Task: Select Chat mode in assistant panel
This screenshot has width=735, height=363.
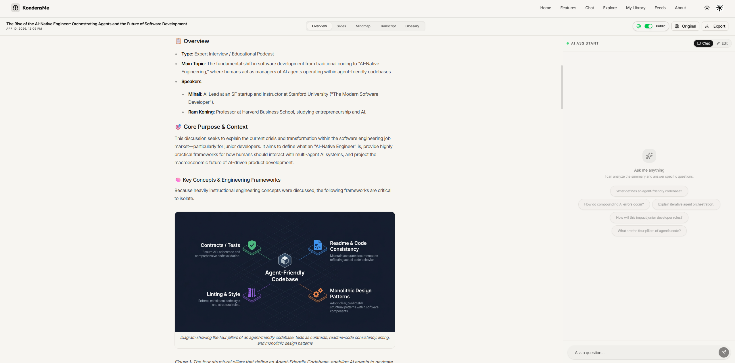Action: tap(703, 43)
